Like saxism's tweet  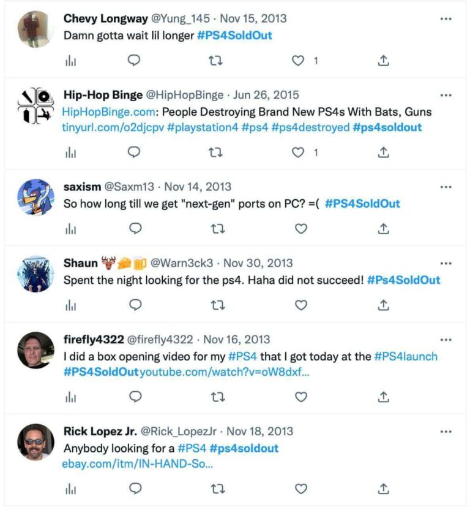point(300,228)
